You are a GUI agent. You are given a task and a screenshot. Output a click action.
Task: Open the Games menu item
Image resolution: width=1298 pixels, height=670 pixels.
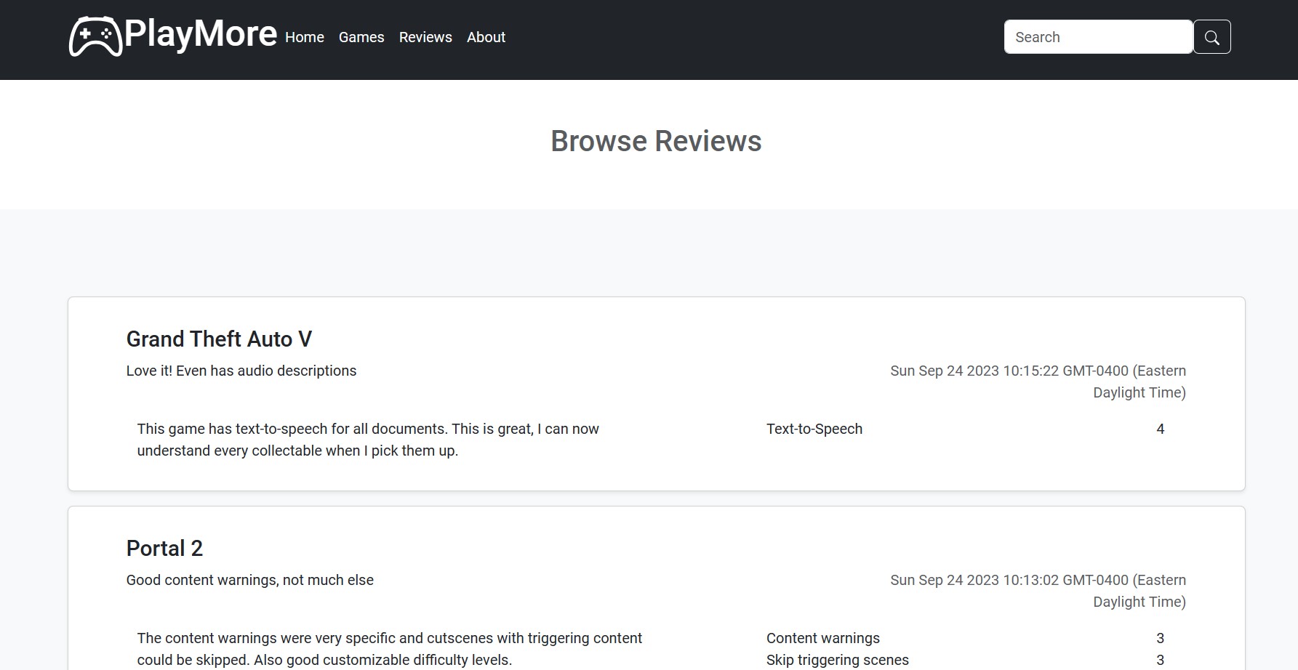361,37
